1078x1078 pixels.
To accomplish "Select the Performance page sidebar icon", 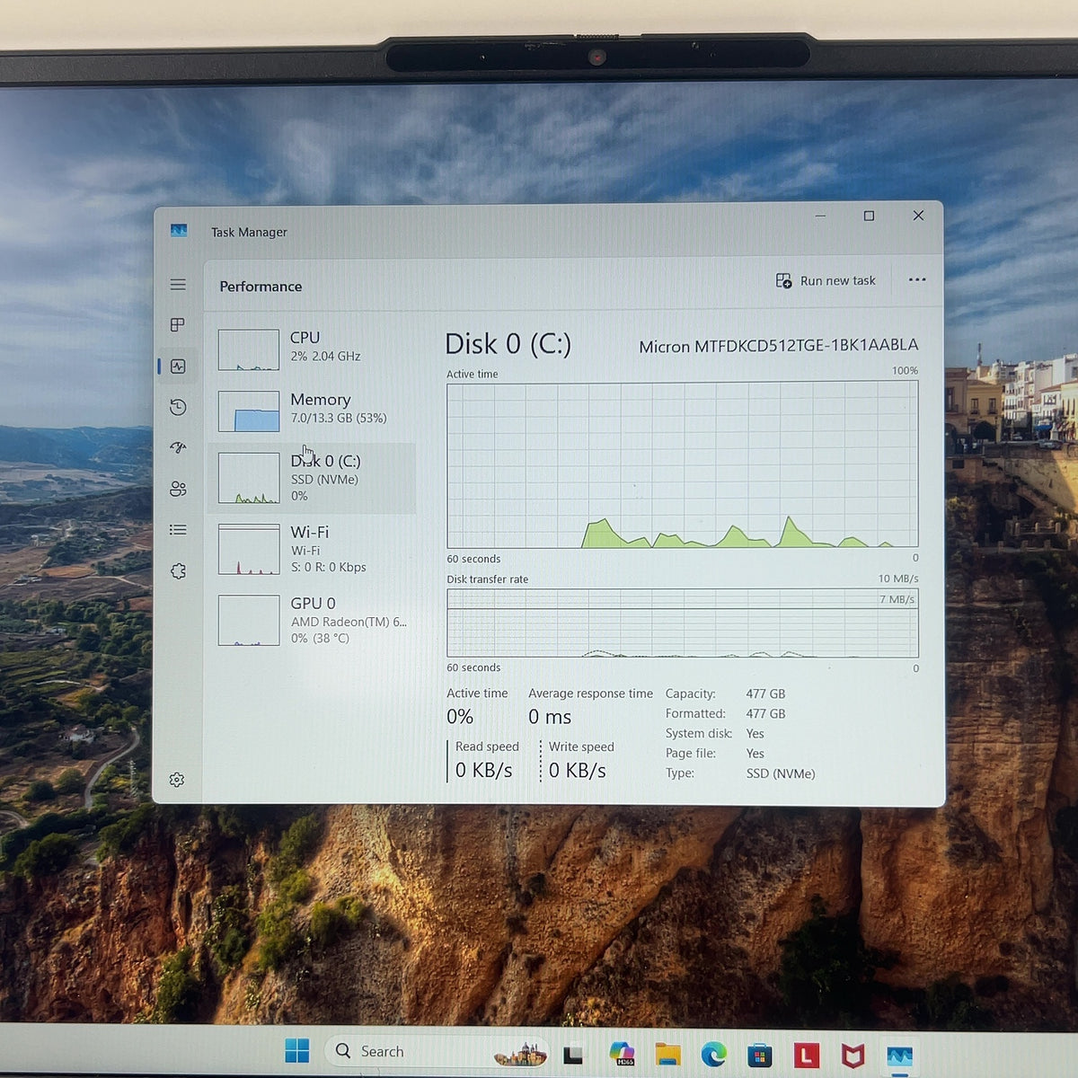I will point(178,367).
